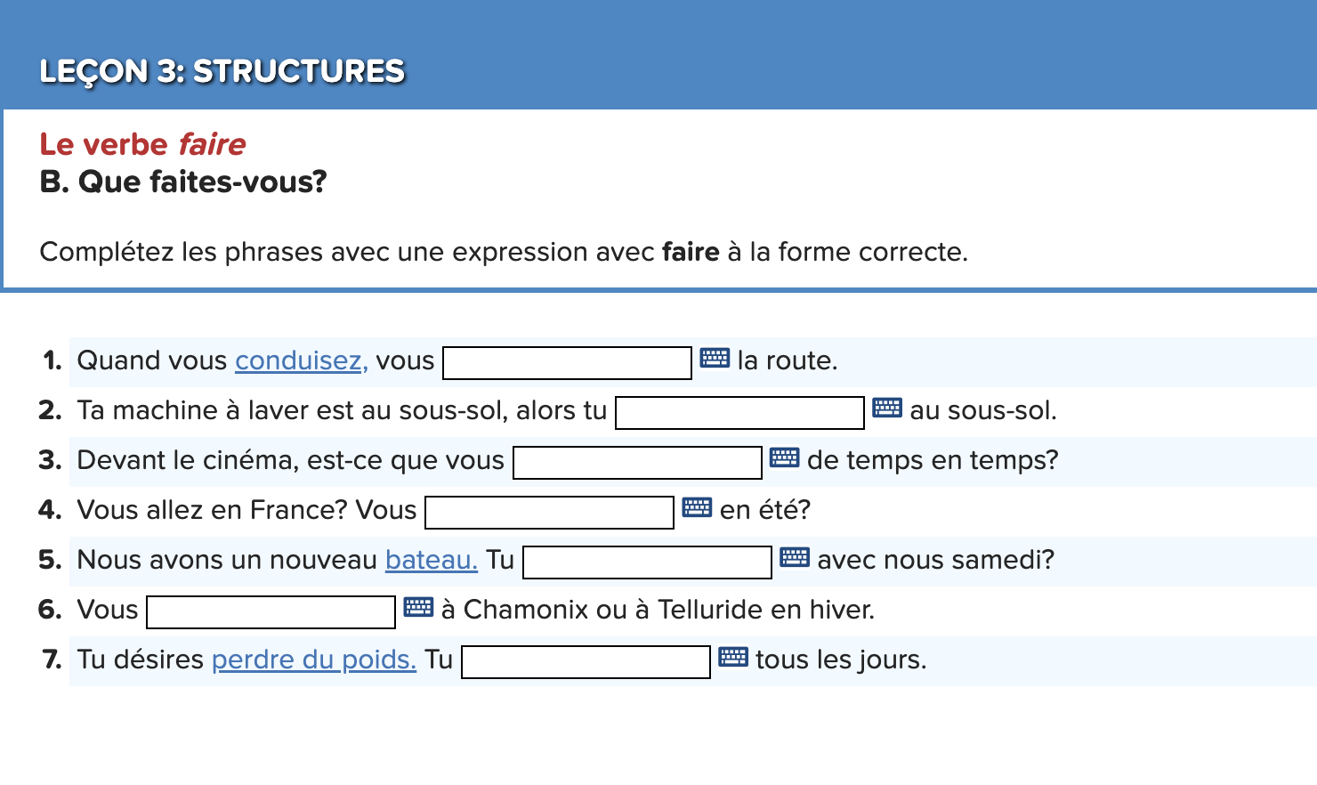The image size is (1317, 785).
Task: Click the answer blank in question 5
Action: tap(646, 562)
